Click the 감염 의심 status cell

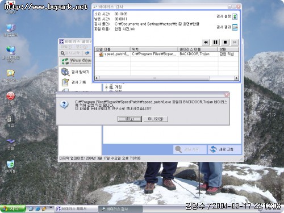227,54
